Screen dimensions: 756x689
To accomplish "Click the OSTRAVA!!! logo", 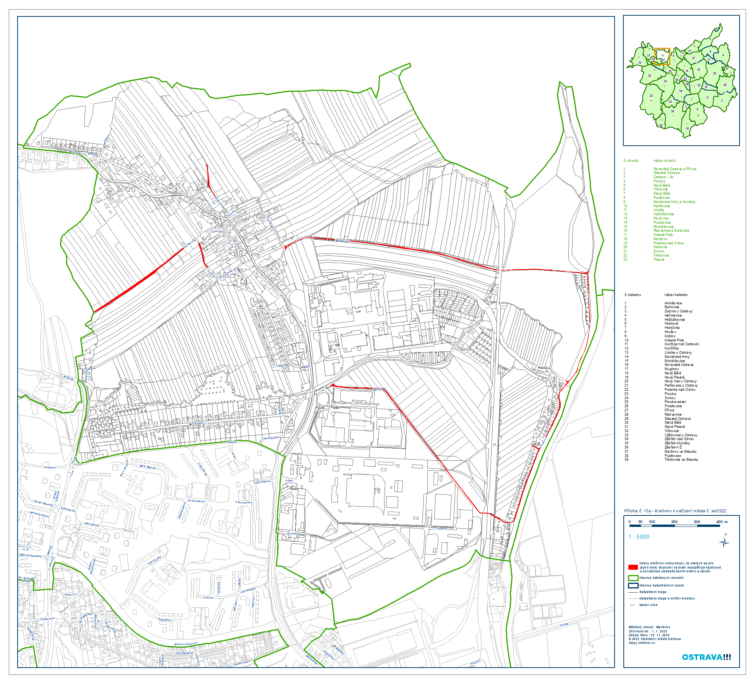I will click(x=706, y=657).
